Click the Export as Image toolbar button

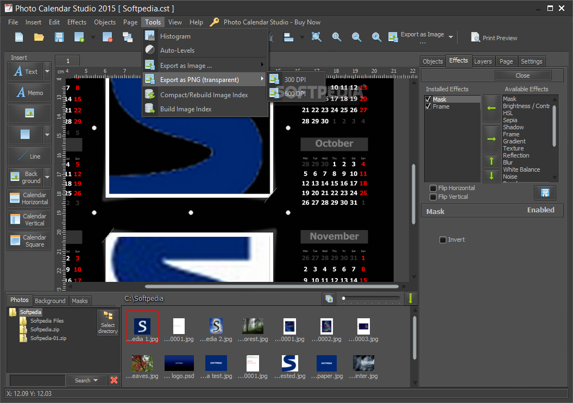point(416,37)
